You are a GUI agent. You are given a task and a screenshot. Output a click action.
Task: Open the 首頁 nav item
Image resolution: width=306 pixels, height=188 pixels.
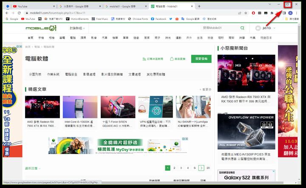(31, 38)
